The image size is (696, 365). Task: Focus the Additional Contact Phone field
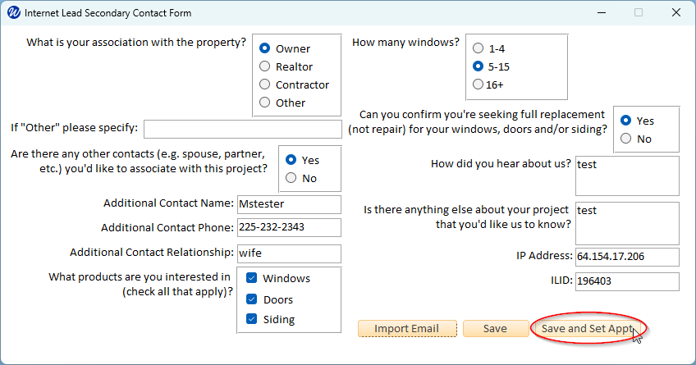(288, 227)
